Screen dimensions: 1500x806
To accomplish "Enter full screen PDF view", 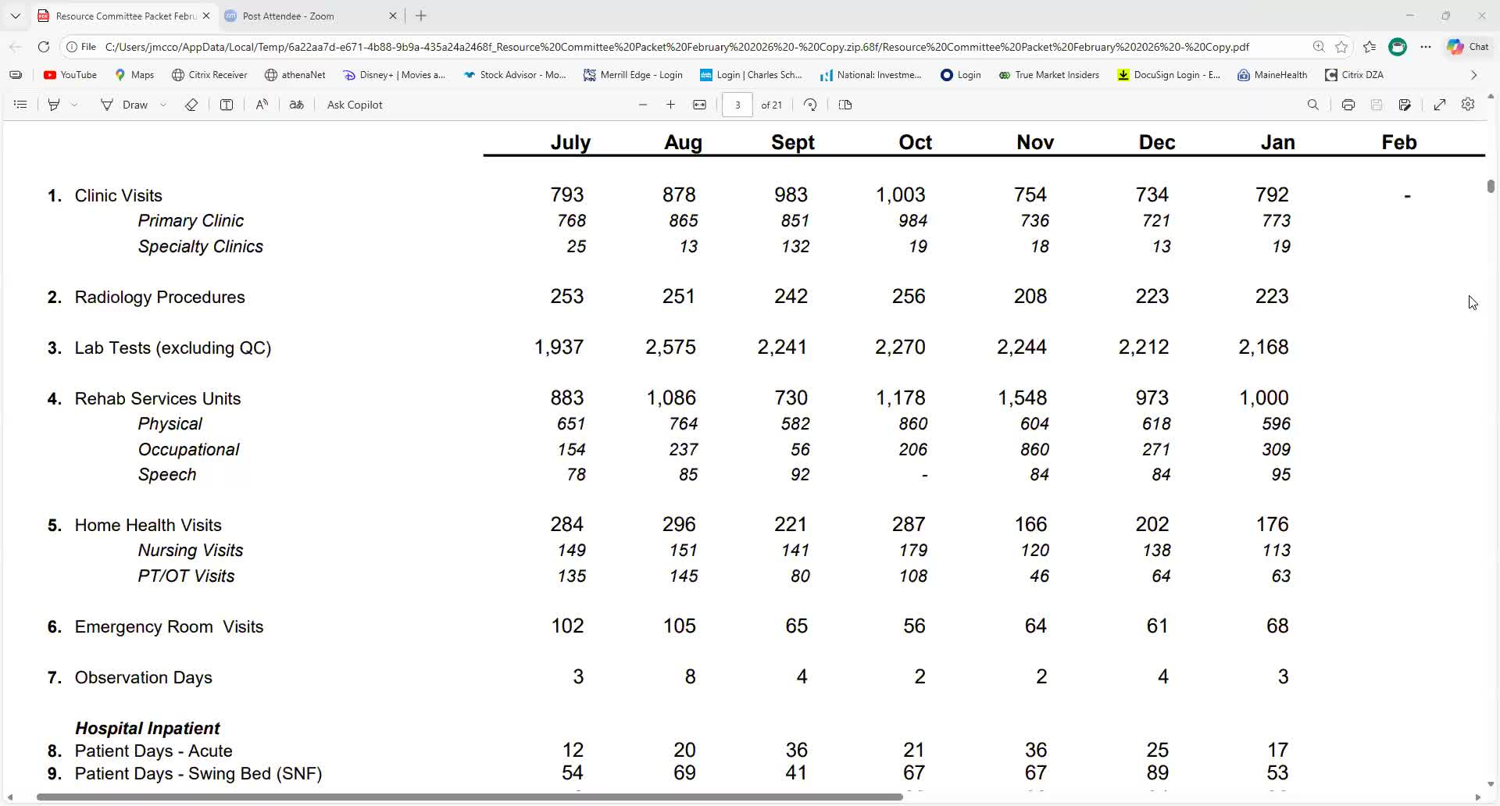I will pyautogui.click(x=1439, y=105).
